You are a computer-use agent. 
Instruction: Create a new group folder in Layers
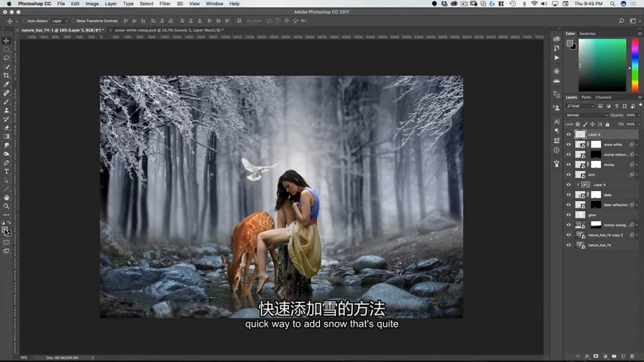click(x=614, y=356)
